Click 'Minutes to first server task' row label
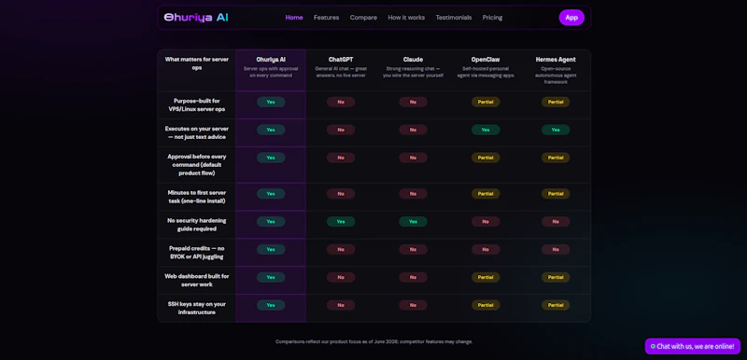The width and height of the screenshot is (747, 360). coord(197,197)
